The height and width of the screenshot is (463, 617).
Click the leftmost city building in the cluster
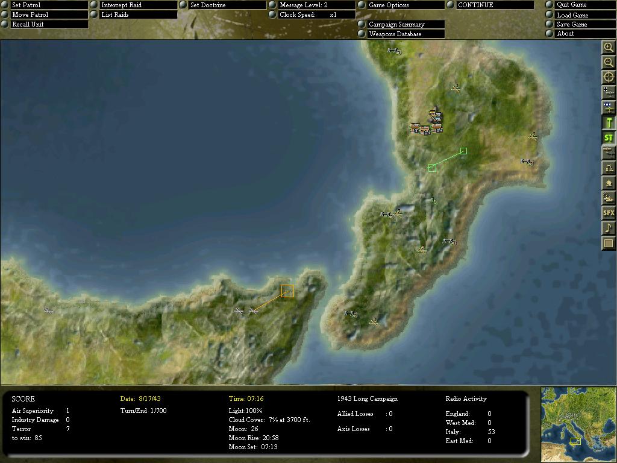point(415,128)
